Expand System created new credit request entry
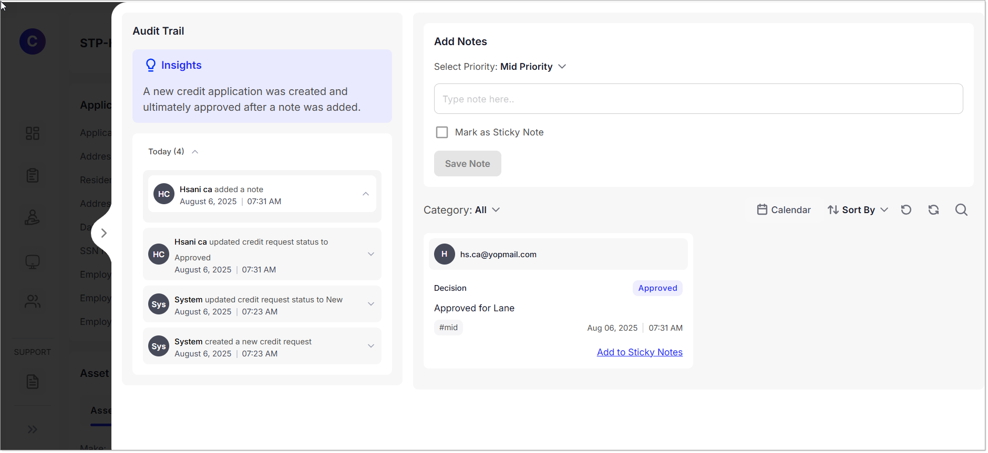The image size is (988, 453). tap(370, 346)
